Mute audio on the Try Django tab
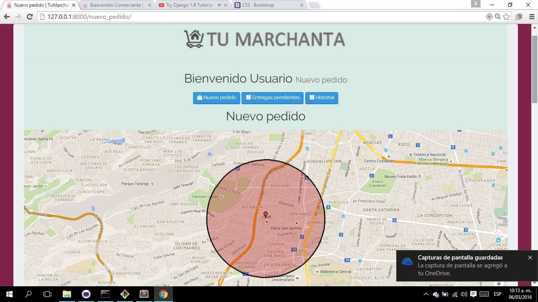538x302 pixels. (219, 5)
